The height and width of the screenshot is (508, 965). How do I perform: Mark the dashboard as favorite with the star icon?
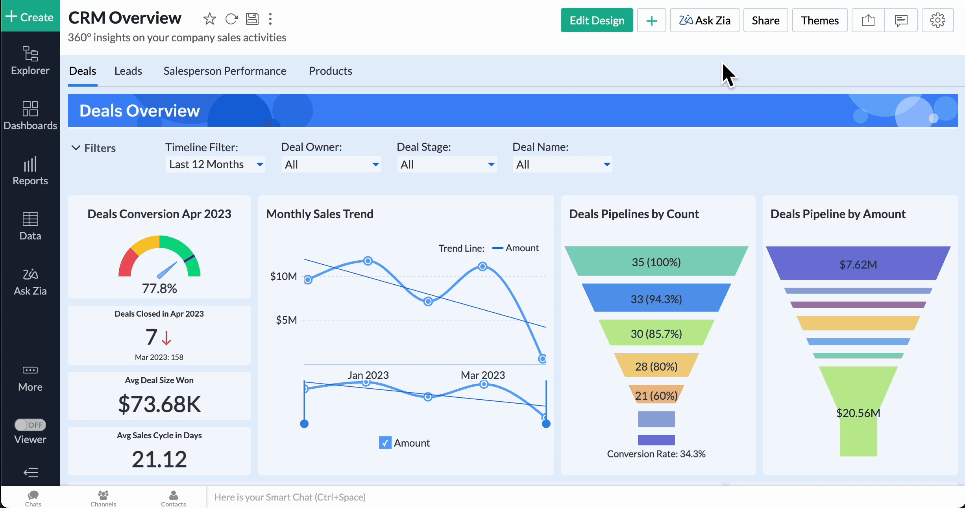209,19
